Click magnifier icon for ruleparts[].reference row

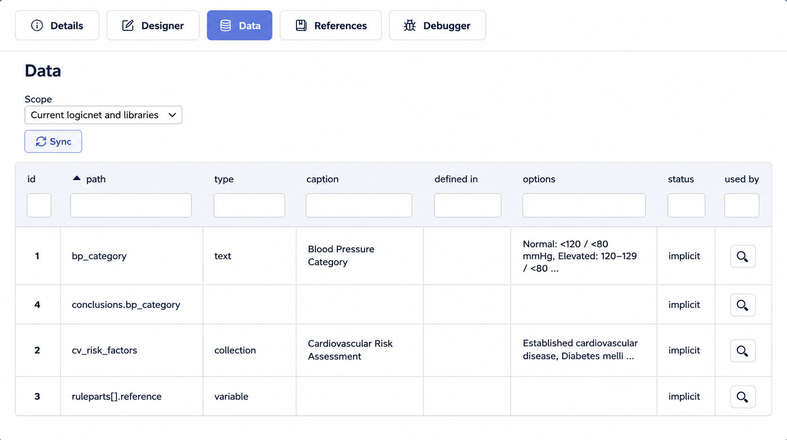(742, 396)
